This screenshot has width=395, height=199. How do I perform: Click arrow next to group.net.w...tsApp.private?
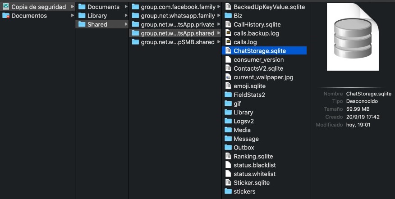[x=219, y=24]
